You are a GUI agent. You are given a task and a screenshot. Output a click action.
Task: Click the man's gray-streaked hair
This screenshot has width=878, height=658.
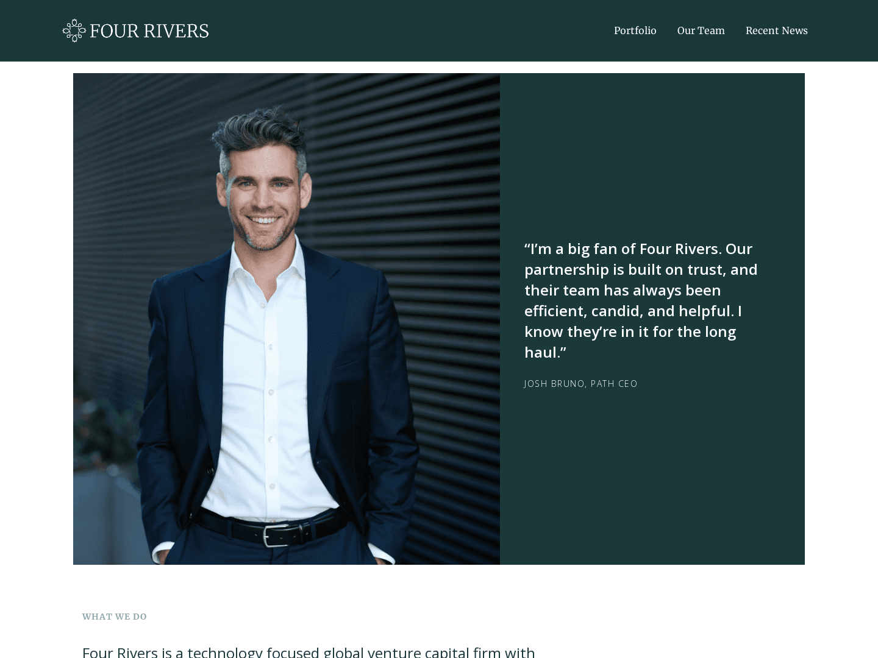tap(262, 134)
